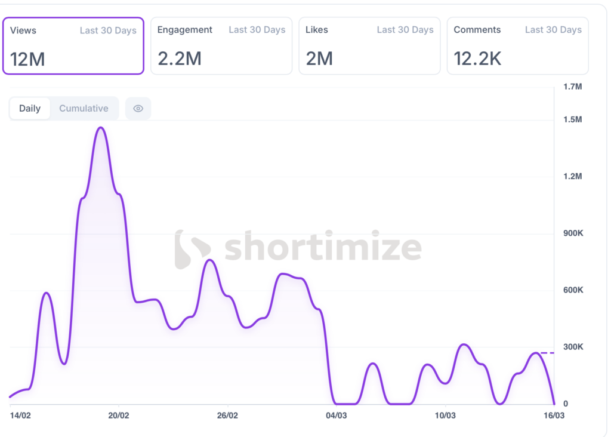The image size is (611, 437).
Task: Click the 20/02 date axis label
Action: (x=119, y=416)
